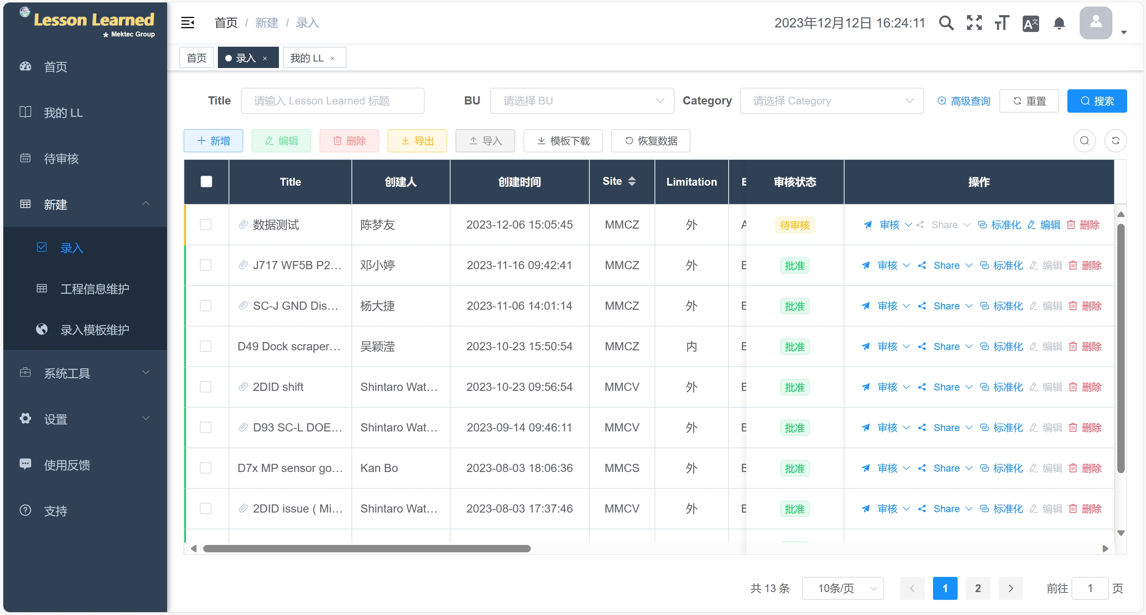Image resolution: width=1146 pixels, height=615 pixels.
Task: Click the 模板下载 template download button
Action: (x=563, y=141)
